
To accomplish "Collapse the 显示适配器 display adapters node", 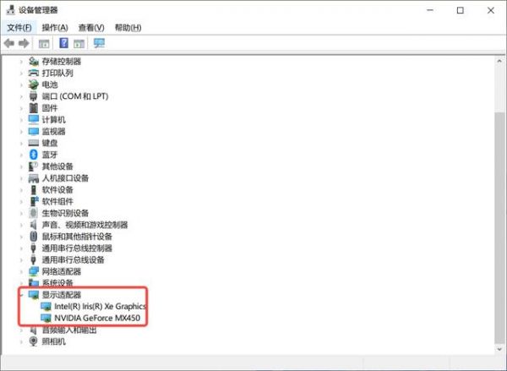I will pos(21,295).
